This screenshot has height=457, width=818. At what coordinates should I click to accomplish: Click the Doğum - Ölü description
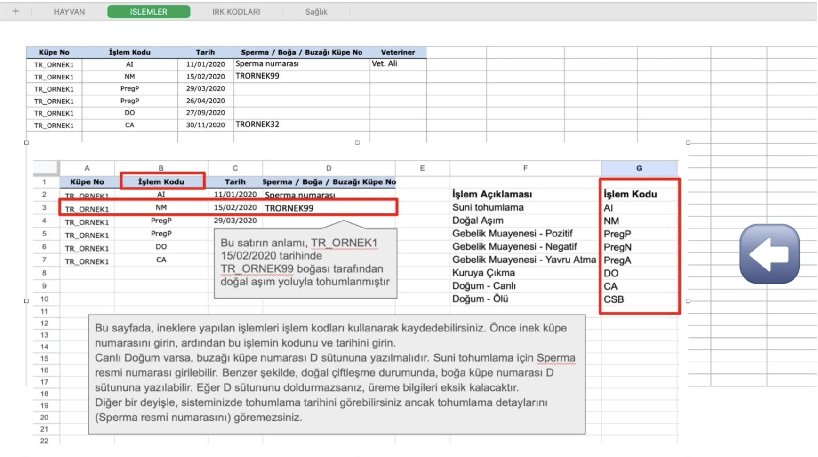pos(480,299)
